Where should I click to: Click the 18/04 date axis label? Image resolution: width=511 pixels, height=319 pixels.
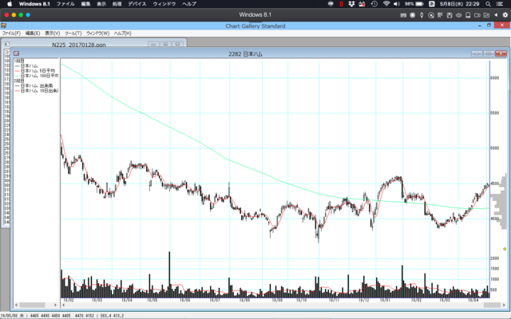(x=127, y=300)
